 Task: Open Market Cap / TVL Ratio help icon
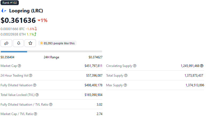(x=35, y=114)
